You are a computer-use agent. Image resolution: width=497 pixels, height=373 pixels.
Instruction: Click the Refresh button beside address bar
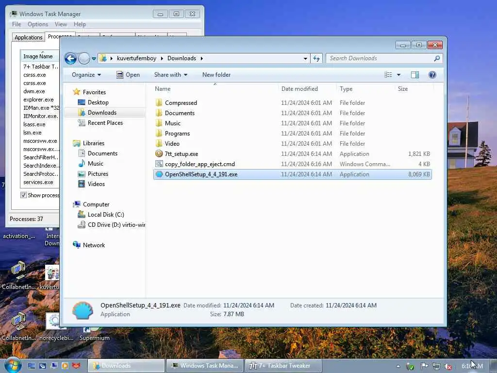[316, 58]
